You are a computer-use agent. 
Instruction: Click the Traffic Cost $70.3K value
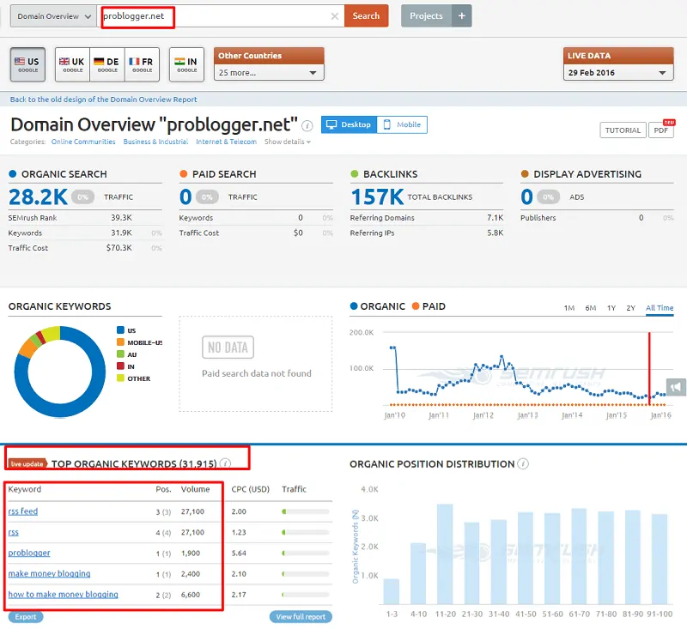pos(119,248)
